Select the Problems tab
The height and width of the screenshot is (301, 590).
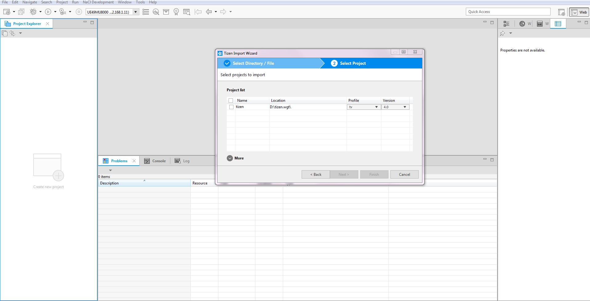[119, 161]
